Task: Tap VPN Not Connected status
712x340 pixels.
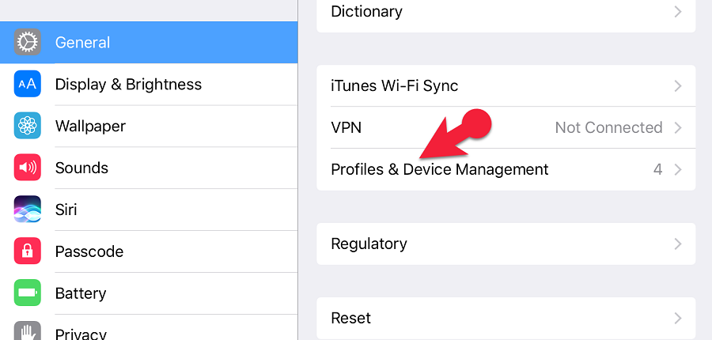Action: [608, 127]
